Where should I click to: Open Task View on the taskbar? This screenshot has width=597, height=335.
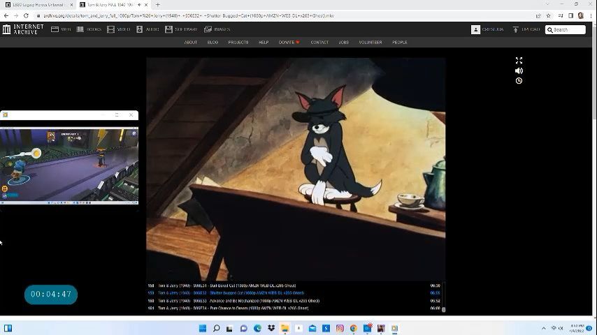click(x=229, y=328)
